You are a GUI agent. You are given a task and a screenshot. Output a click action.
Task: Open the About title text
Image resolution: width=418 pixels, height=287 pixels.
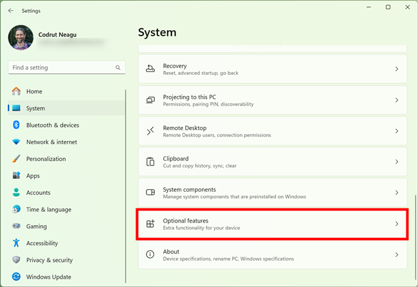pos(171,252)
